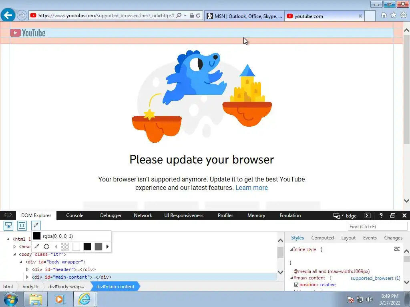This screenshot has width=410, height=307.
Task: Click the Action Center flag tray icon
Action: (350, 299)
